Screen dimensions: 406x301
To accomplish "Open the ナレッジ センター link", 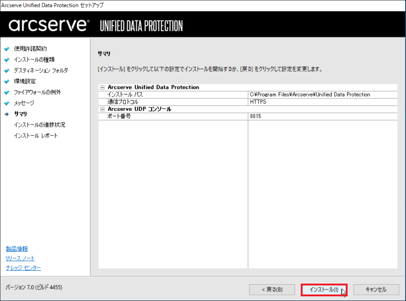I will coord(23,268).
